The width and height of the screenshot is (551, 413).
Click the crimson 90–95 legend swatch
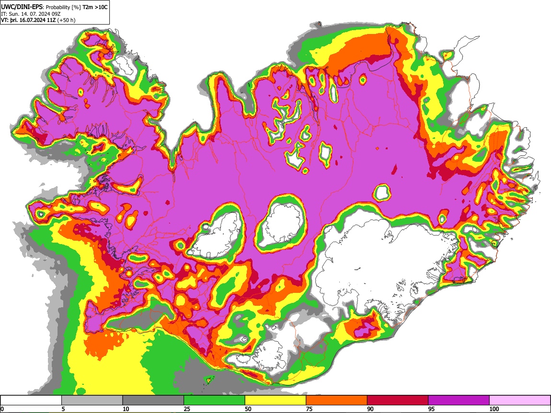(x=398, y=400)
